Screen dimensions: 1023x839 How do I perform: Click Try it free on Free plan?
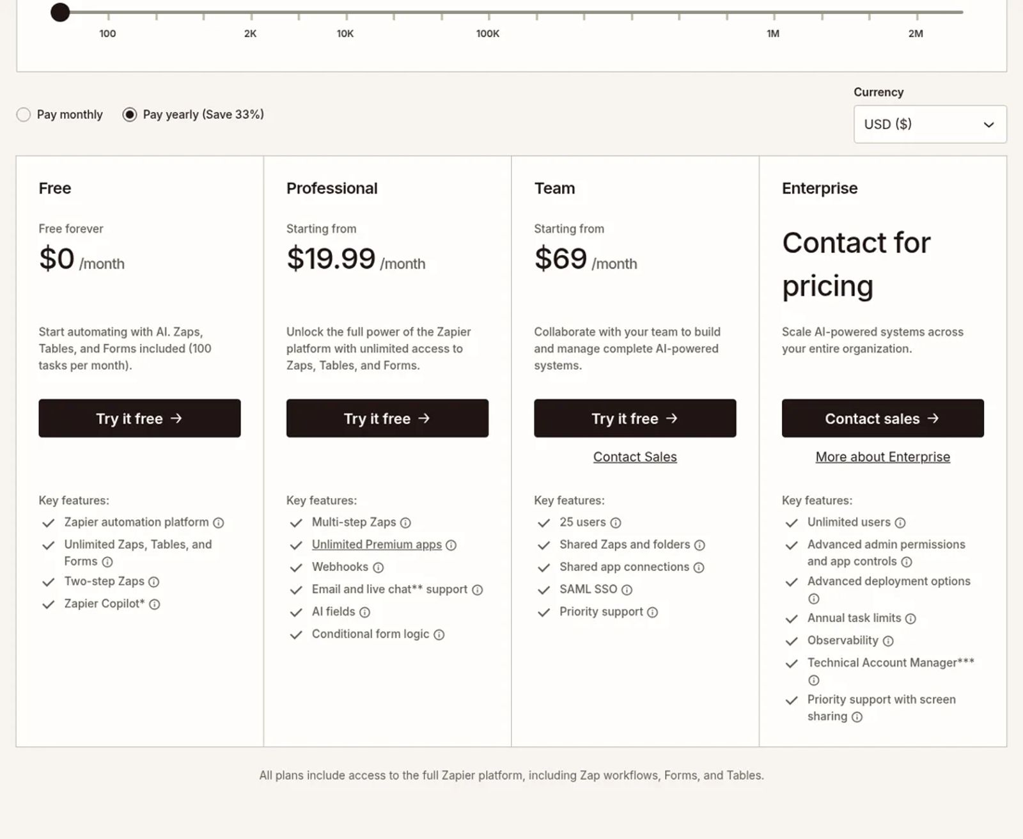click(x=139, y=419)
